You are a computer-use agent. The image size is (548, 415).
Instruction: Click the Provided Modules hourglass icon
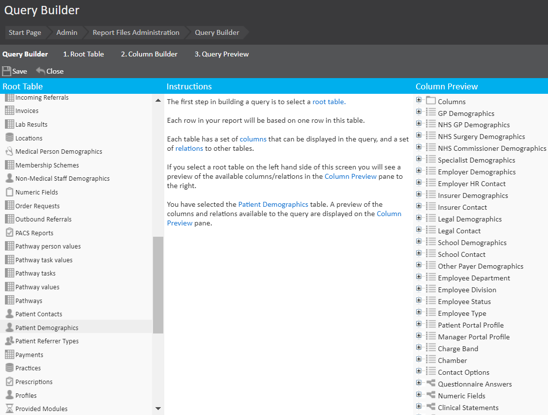click(9, 408)
